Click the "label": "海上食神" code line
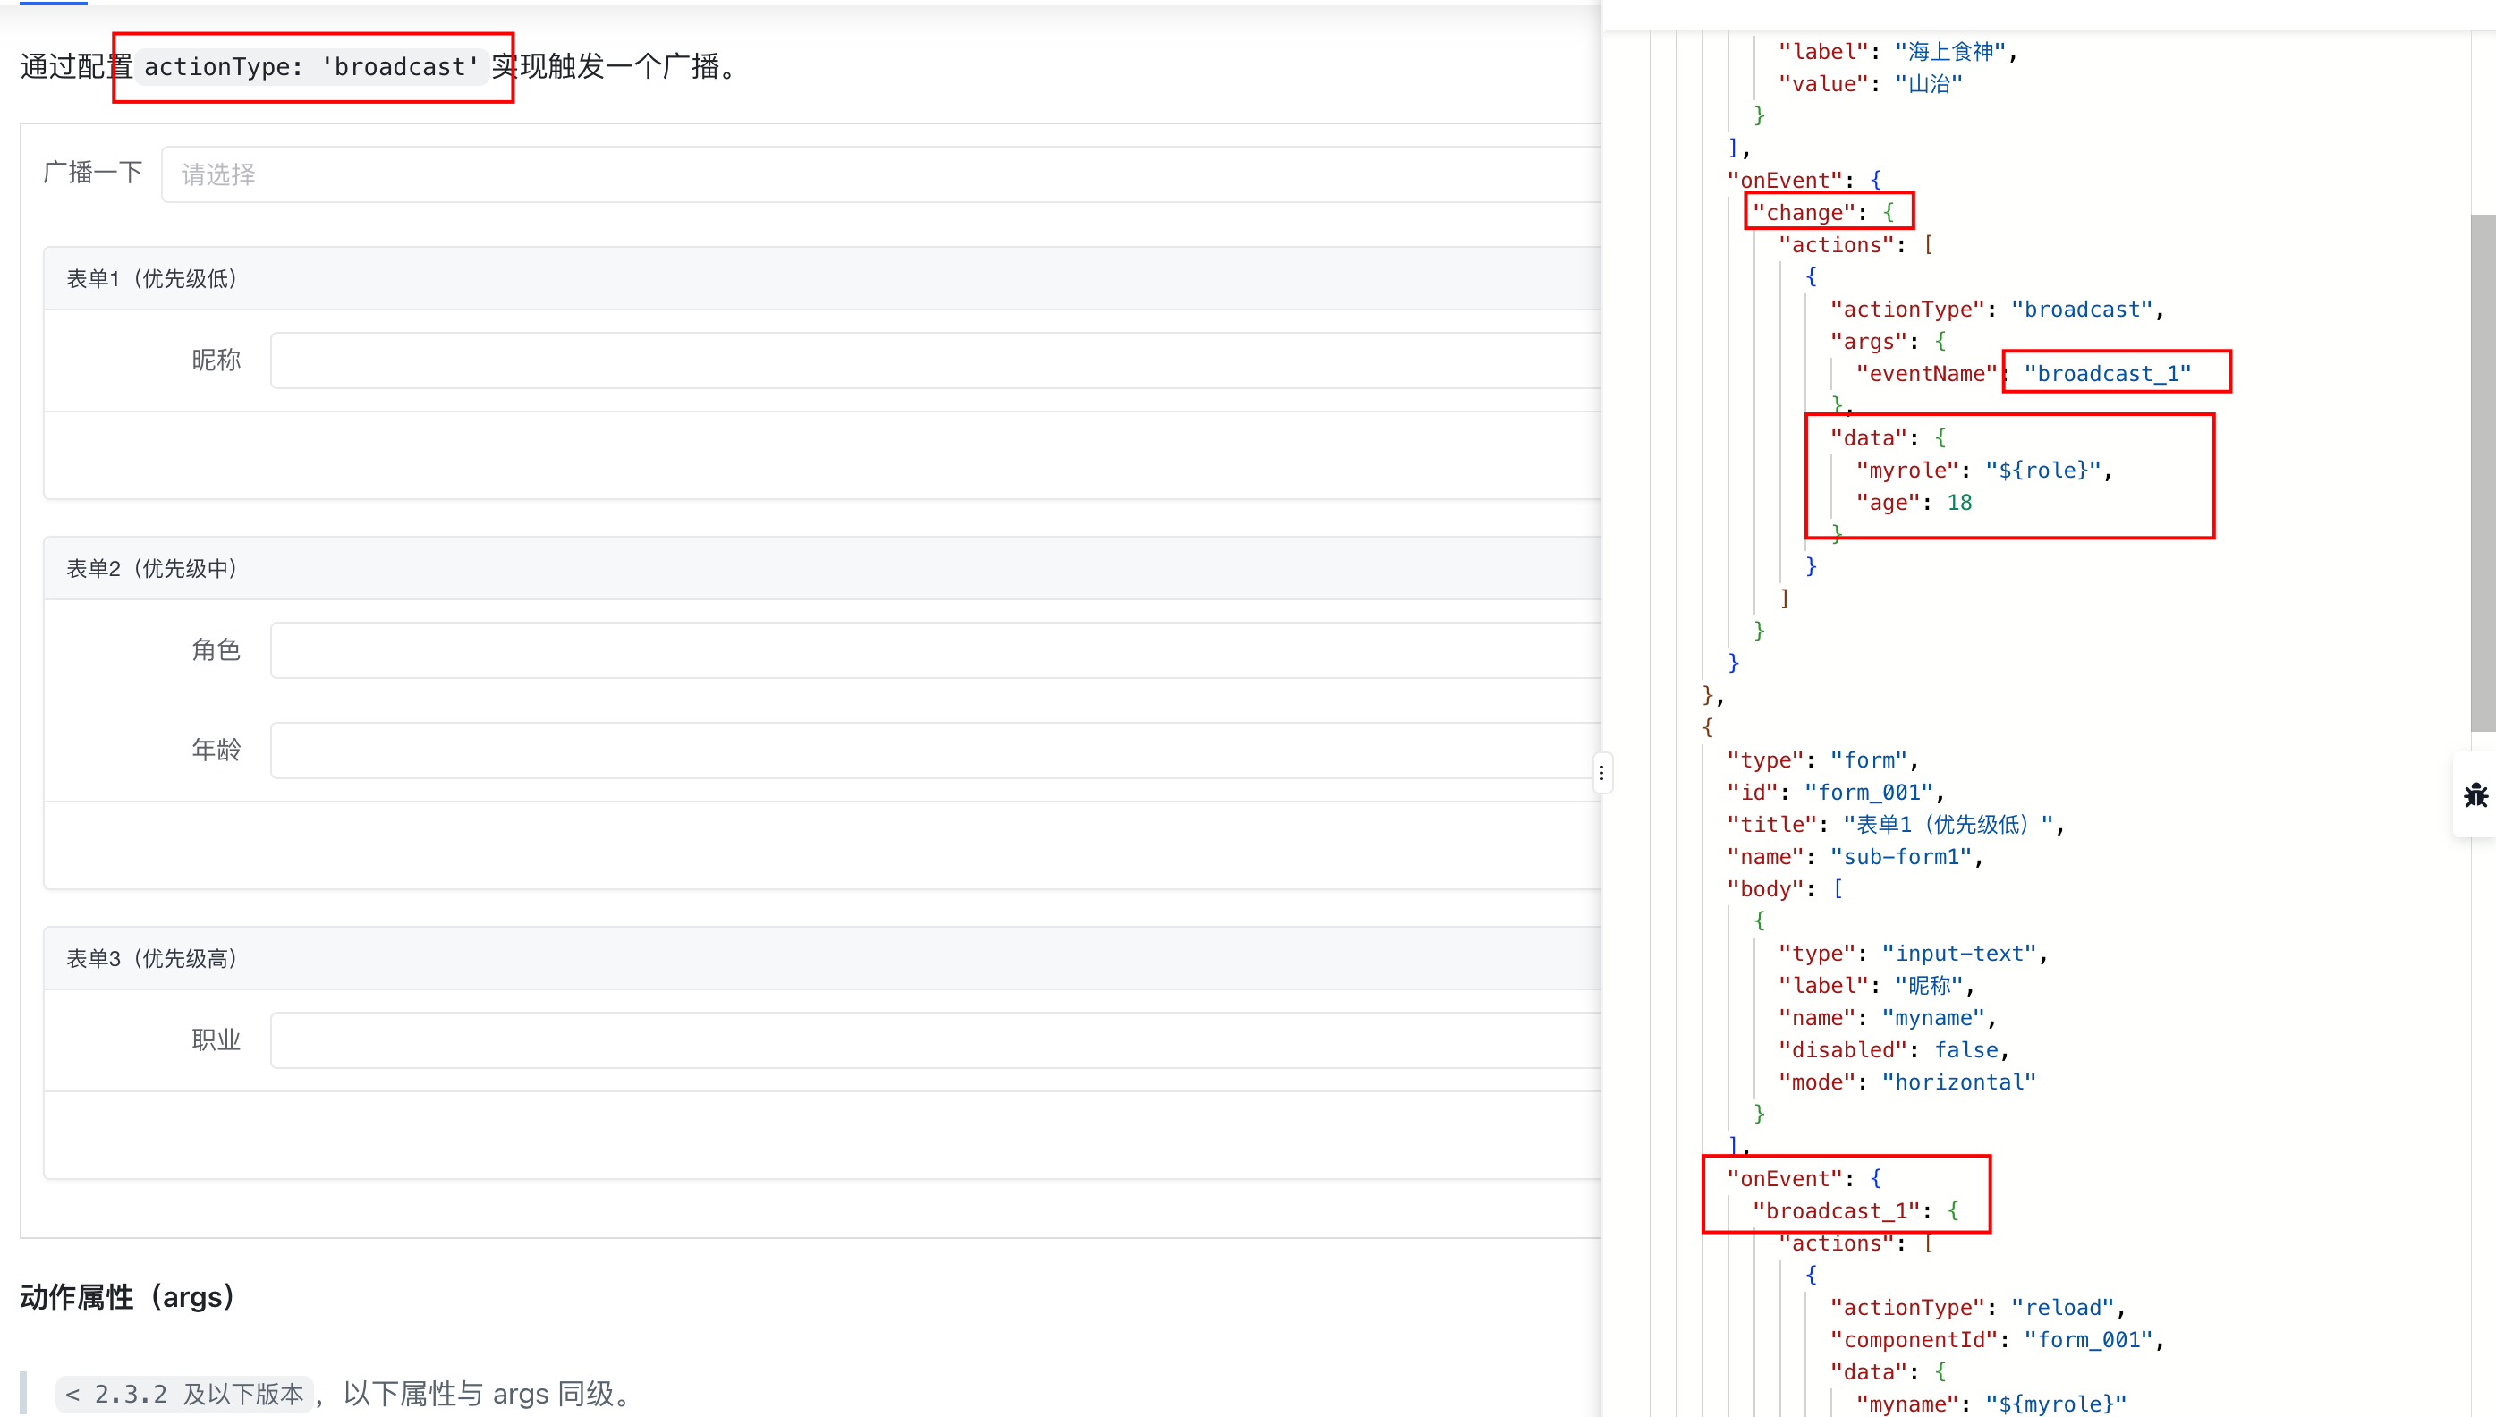The height and width of the screenshot is (1417, 2496). [1897, 52]
